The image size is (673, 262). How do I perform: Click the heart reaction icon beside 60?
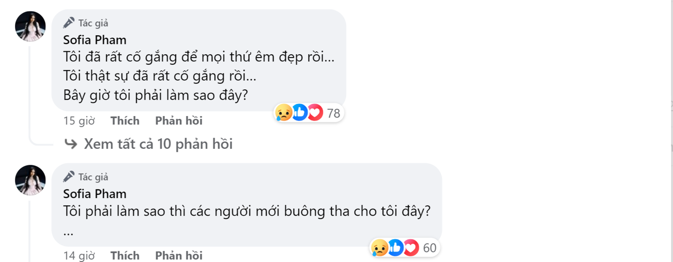coord(411,248)
